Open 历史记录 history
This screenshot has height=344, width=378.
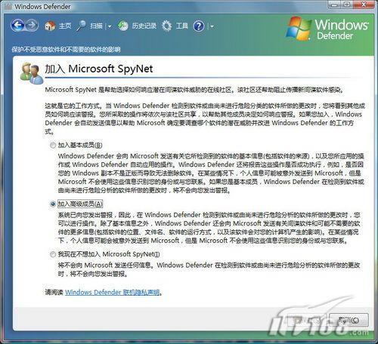click(137, 26)
